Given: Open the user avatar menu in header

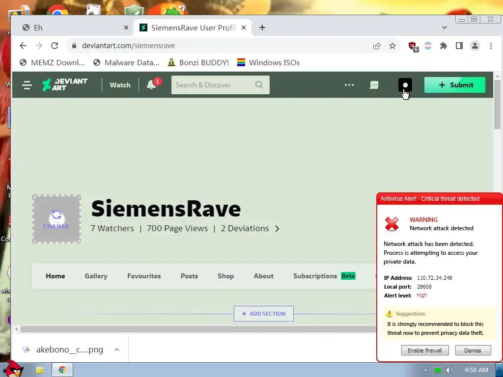Looking at the screenshot, I should (405, 85).
